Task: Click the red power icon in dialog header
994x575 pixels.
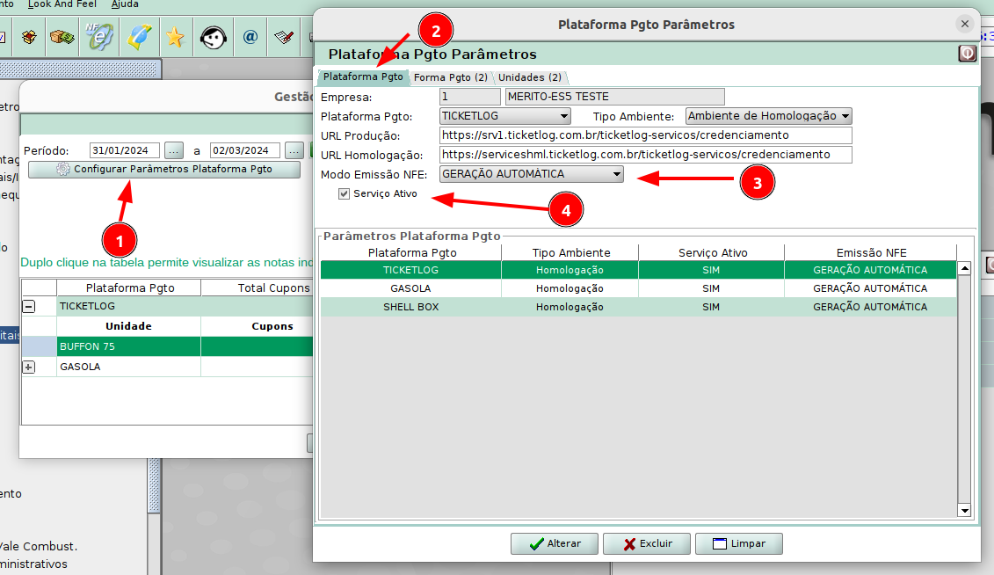Action: tap(967, 55)
